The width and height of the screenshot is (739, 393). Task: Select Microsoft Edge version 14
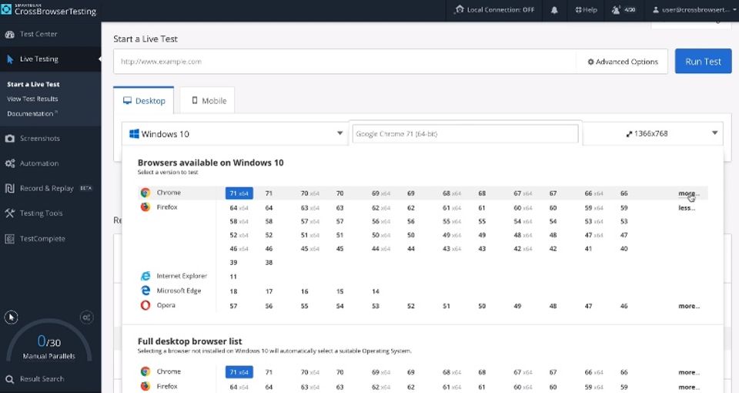point(375,291)
